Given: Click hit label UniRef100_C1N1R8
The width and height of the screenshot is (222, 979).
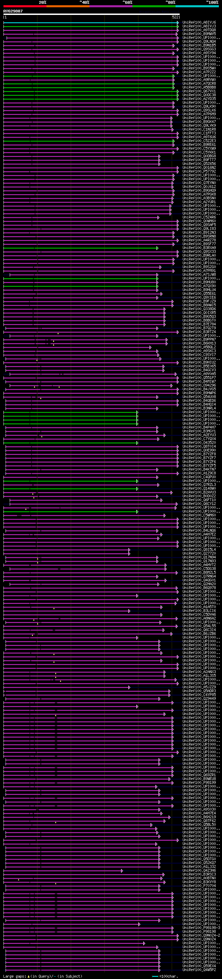Looking at the screenshot, I should [x=199, y=129].
